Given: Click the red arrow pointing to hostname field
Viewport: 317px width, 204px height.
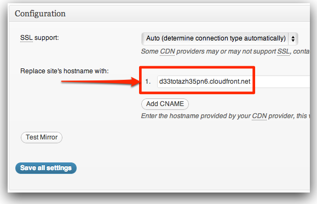Looking at the screenshot, I should (100, 81).
